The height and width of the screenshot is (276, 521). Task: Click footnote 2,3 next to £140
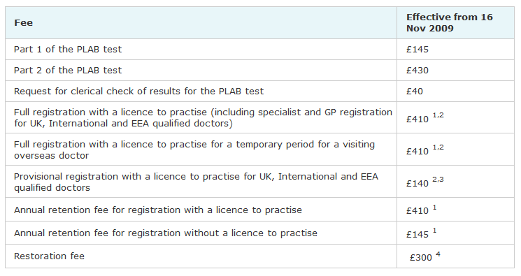coord(438,180)
